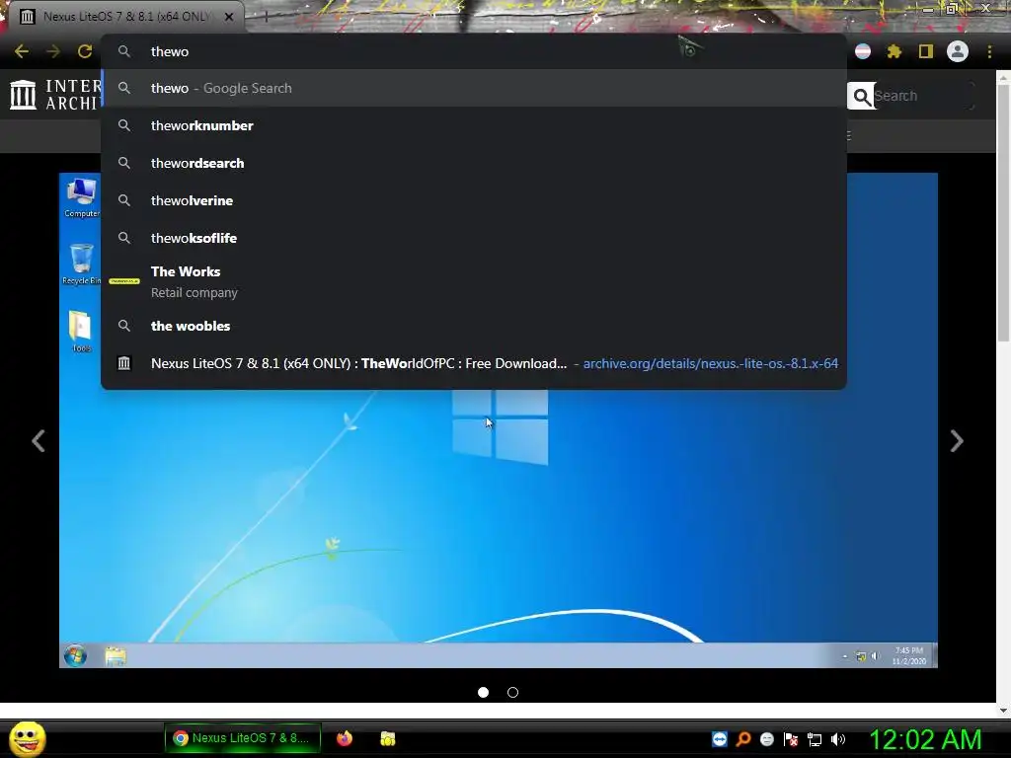Launch Firefox from the taskbar
Screen dimensions: 1011x758
click(345, 738)
